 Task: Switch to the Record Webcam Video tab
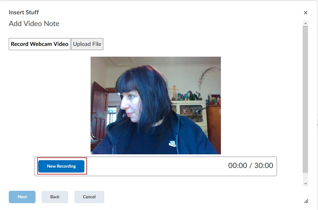point(39,44)
